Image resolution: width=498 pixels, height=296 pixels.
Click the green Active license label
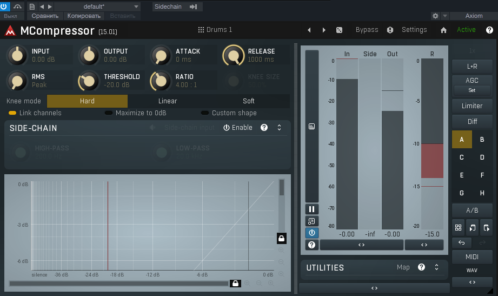466,30
